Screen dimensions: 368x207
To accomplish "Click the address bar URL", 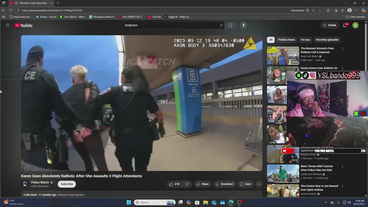I will pyautogui.click(x=52, y=10).
